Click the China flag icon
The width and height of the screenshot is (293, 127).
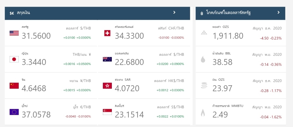point(14,86)
